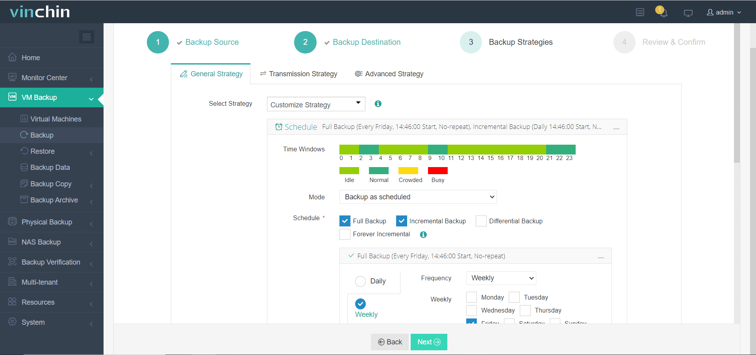Open NAS Backup in sidebar

point(52,242)
